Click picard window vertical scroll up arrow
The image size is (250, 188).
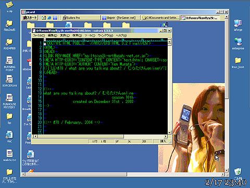[x=227, y=17]
